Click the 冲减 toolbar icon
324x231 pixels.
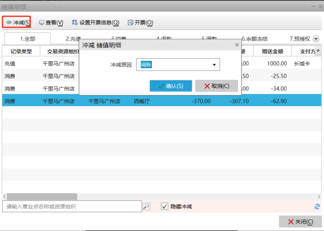tap(9, 23)
